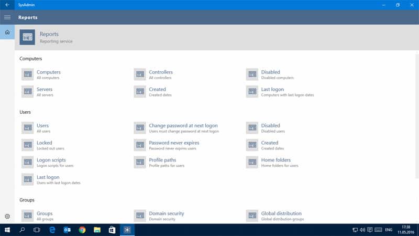Click the Home folders report icon
Viewport: 419px width, 236px height.
[252, 162]
